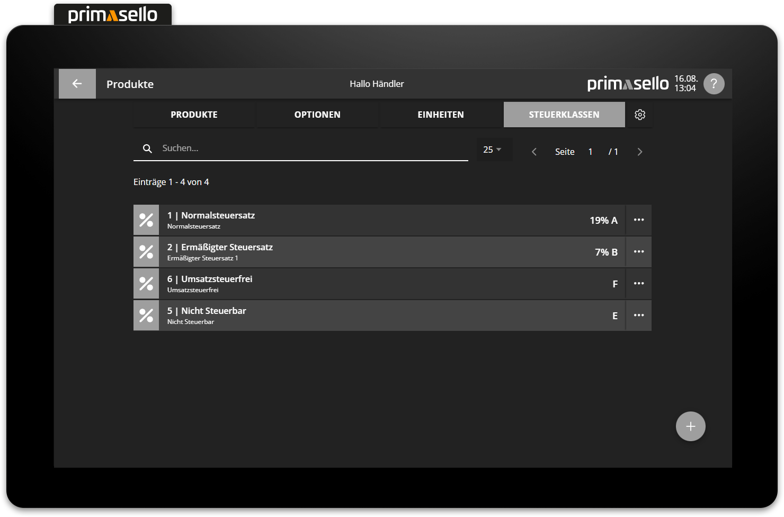Screen dimensions: 784x517
Task: Go to the next page arrow
Action: tap(639, 152)
